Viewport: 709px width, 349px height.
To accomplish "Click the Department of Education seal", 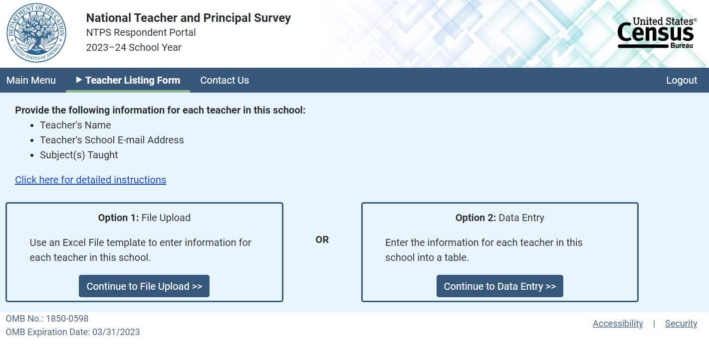I will point(36,33).
